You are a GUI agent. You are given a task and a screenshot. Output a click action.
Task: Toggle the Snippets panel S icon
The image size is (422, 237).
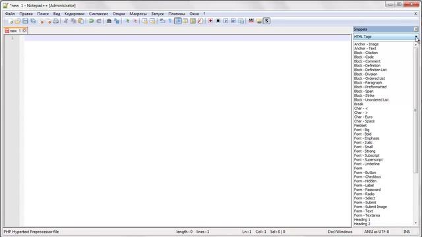pos(266,21)
